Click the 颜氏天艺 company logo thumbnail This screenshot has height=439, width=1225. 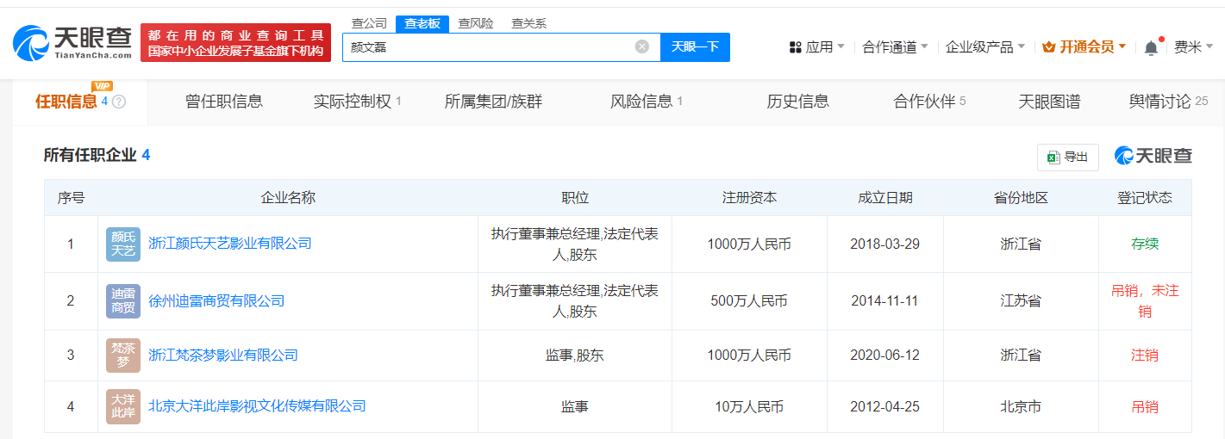click(x=123, y=244)
